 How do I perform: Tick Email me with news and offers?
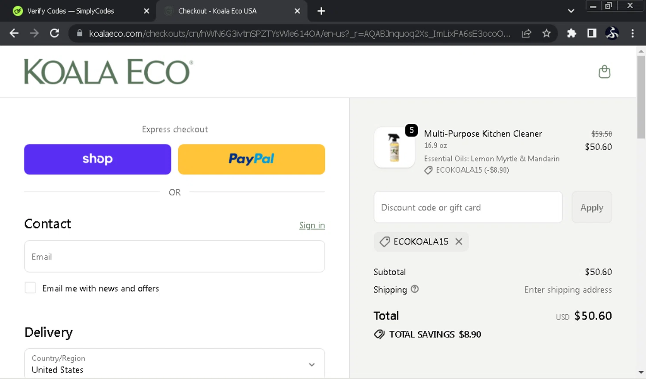pyautogui.click(x=31, y=288)
